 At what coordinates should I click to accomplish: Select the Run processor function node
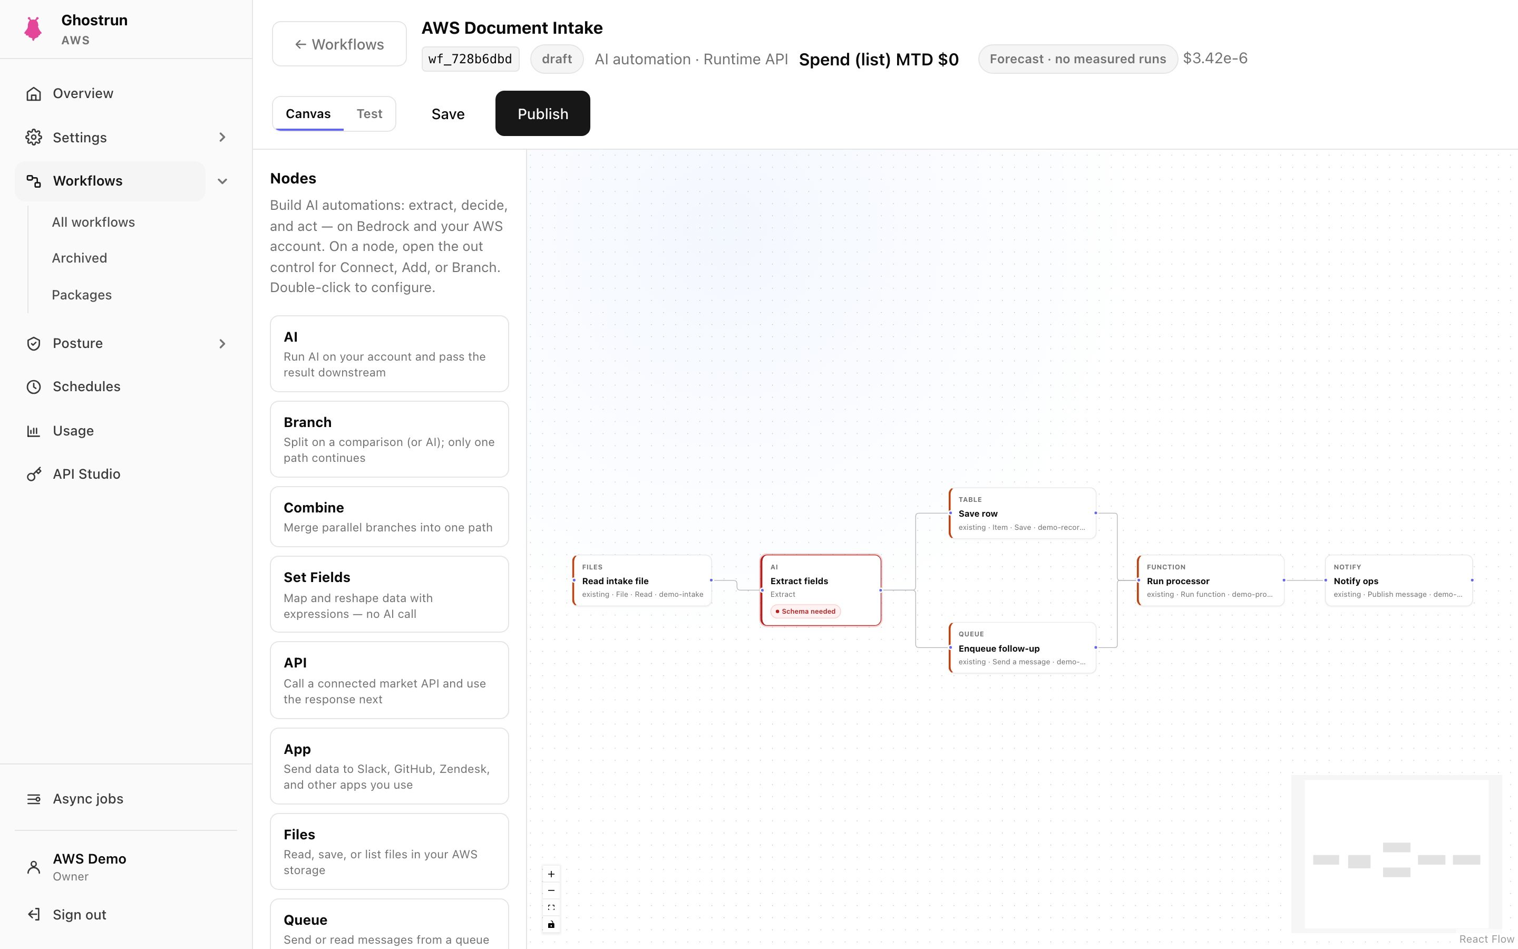(1211, 580)
